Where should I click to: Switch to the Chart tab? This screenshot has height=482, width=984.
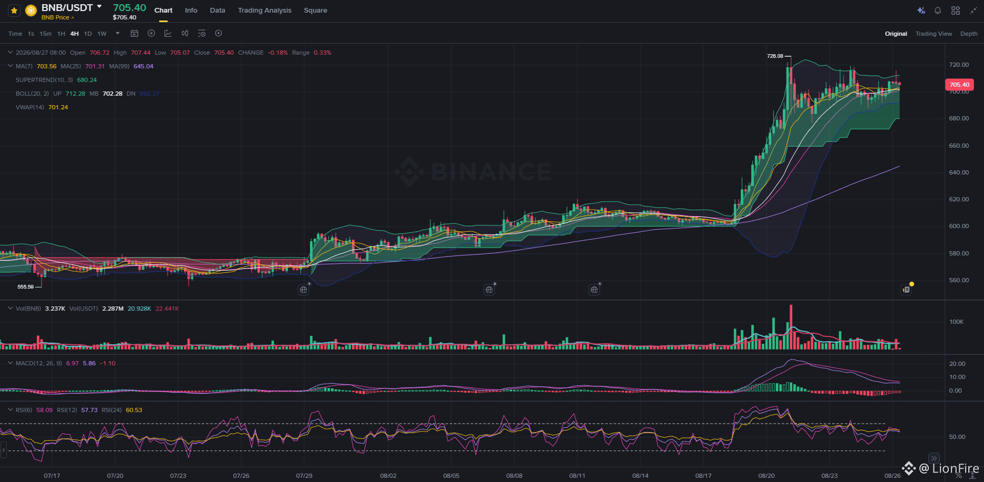pos(163,11)
